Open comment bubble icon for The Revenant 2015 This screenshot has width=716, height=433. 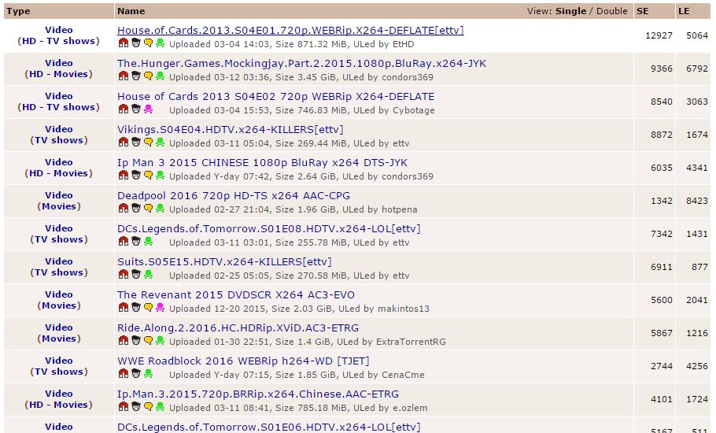point(148,307)
